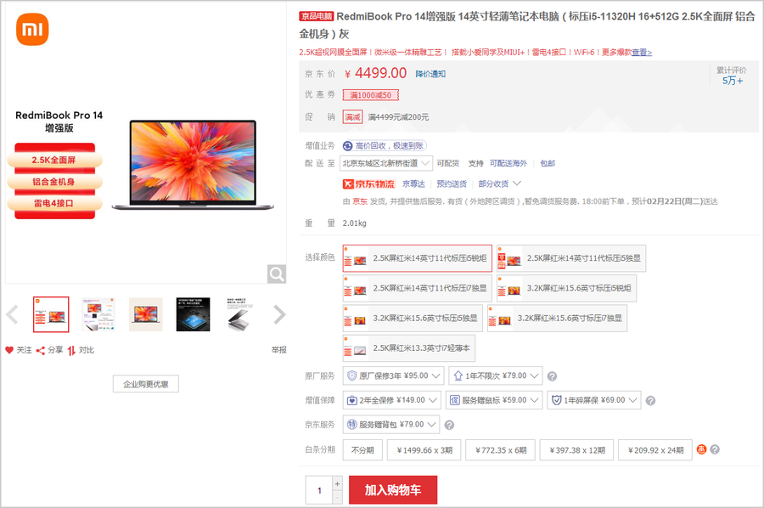Click the Xiaomi MI logo
This screenshot has height=508, width=764.
[x=32, y=30]
